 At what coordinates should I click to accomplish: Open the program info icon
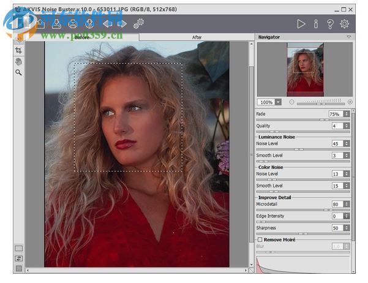[x=316, y=24]
